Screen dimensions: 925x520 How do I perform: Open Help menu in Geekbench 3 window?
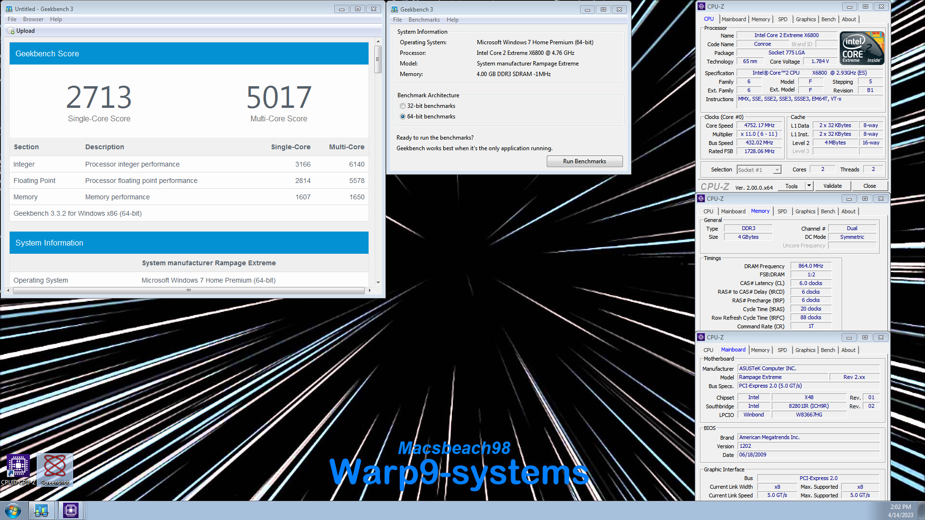pyautogui.click(x=452, y=20)
